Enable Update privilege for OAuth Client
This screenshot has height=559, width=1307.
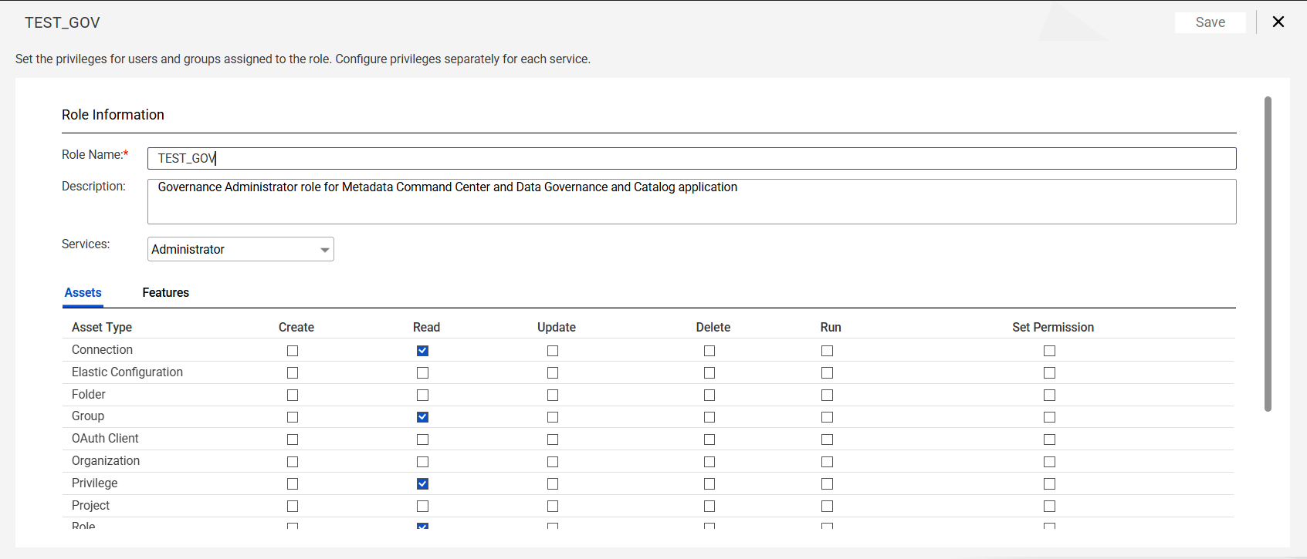click(x=553, y=439)
